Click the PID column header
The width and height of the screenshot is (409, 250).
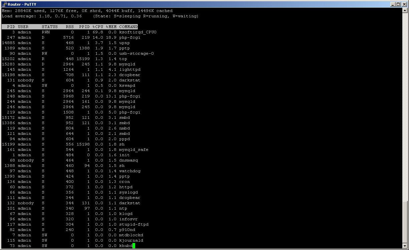click(11, 27)
